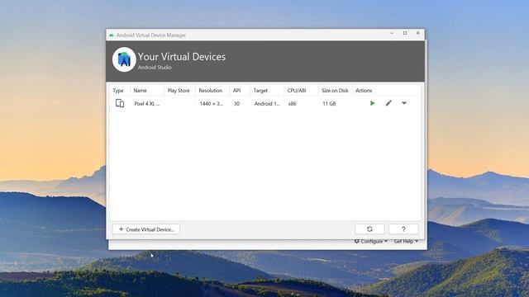The image size is (529, 297).
Task: Sort by the Resolution column header
Action: pos(211,91)
